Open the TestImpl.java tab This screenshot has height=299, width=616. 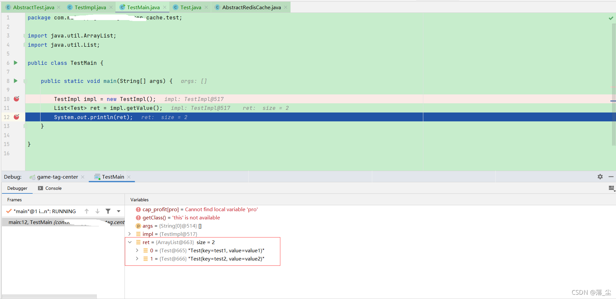click(x=90, y=7)
